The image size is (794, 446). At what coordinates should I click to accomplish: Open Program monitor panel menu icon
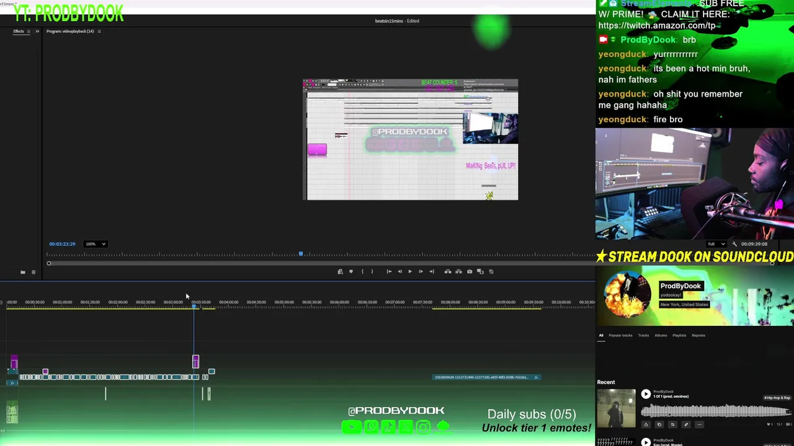tap(99, 31)
